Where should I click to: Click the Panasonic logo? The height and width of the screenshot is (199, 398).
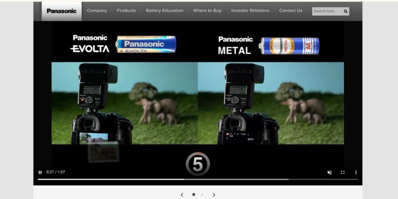pyautogui.click(x=61, y=11)
